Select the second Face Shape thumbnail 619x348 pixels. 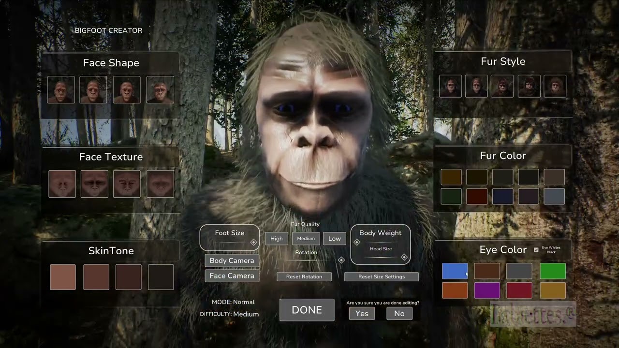pos(93,90)
